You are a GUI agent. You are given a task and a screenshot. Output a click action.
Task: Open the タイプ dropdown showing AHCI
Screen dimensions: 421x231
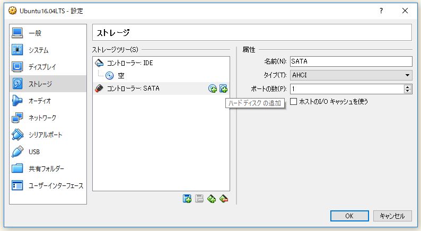(351, 75)
